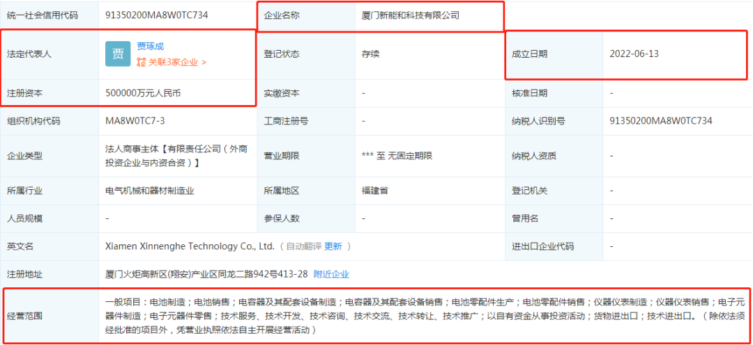
Task: Click the 企业类型 label cell
Action: pos(50,156)
